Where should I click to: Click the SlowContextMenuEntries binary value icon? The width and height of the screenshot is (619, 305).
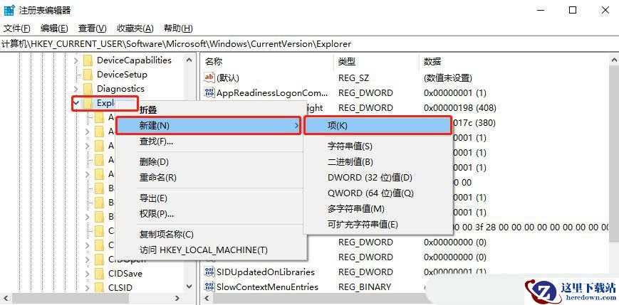tap(209, 287)
